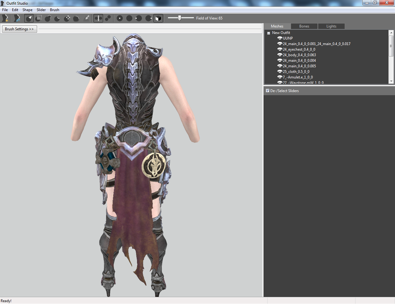Uncheck De-/Select Sliders checkbox
The width and height of the screenshot is (395, 304).
click(268, 91)
